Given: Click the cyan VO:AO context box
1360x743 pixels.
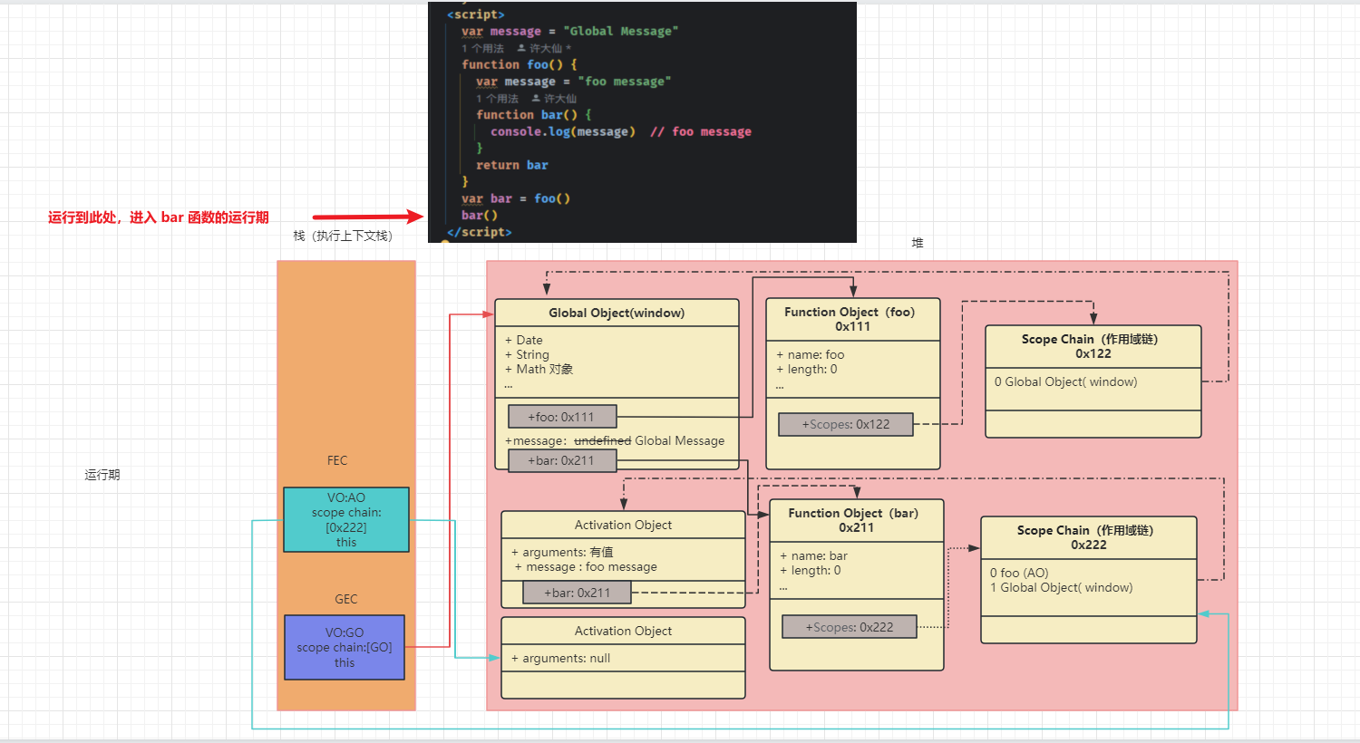Looking at the screenshot, I should (346, 520).
